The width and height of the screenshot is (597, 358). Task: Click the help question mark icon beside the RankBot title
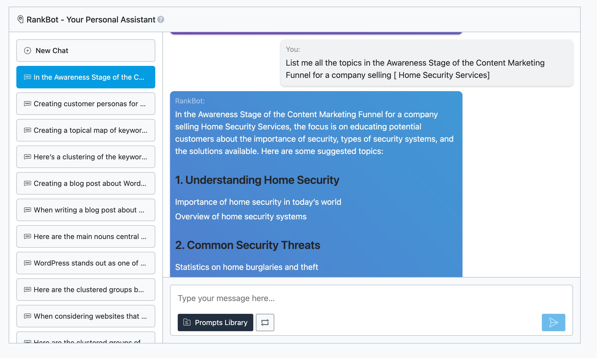(x=161, y=20)
